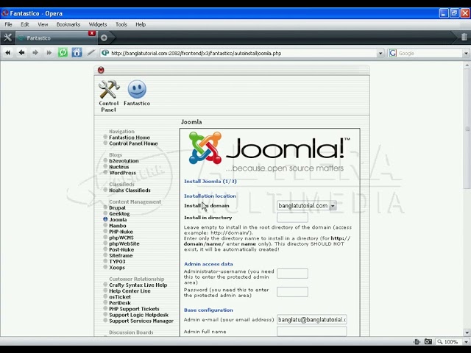Open Support Services Manager link
Image resolution: width=471 pixels, height=353 pixels.
(141, 321)
